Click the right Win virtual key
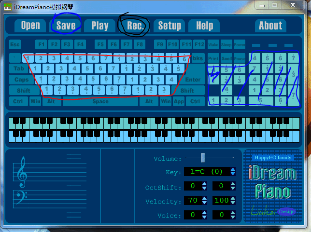This screenshot has width=311, height=232. (x=166, y=101)
